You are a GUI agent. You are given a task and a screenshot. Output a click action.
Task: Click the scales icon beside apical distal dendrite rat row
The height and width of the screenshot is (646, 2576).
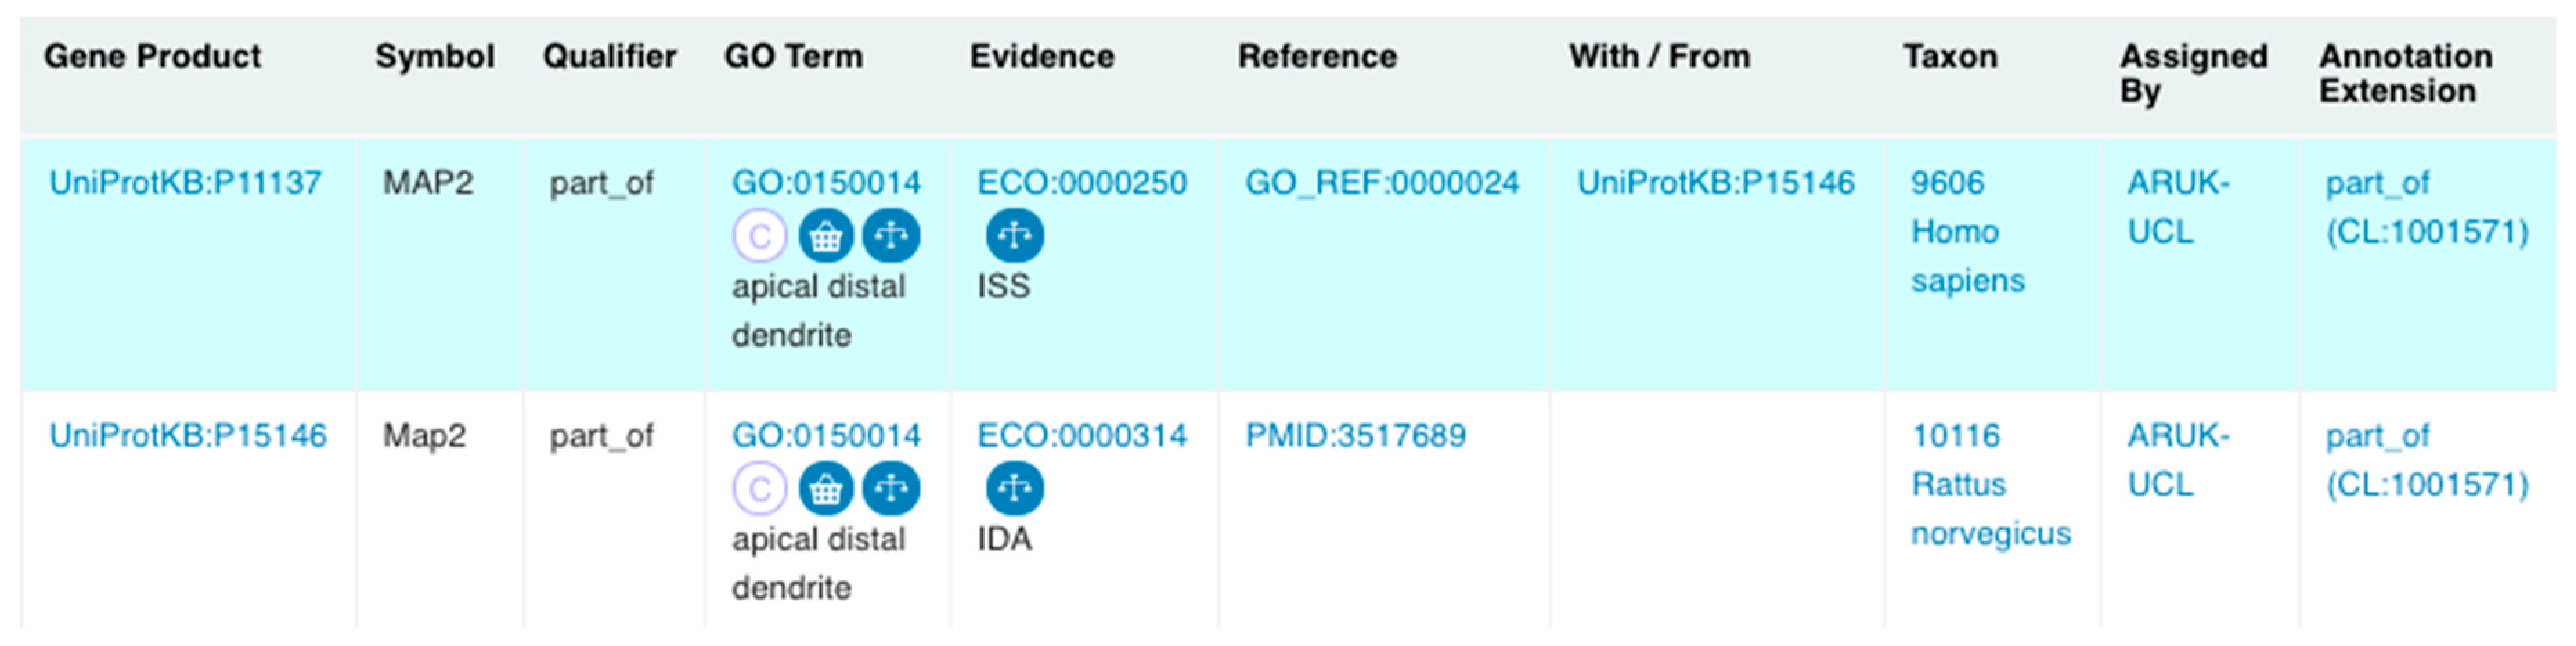click(x=891, y=488)
